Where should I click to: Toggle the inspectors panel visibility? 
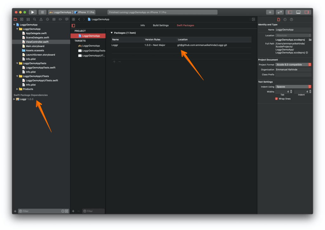307,12
